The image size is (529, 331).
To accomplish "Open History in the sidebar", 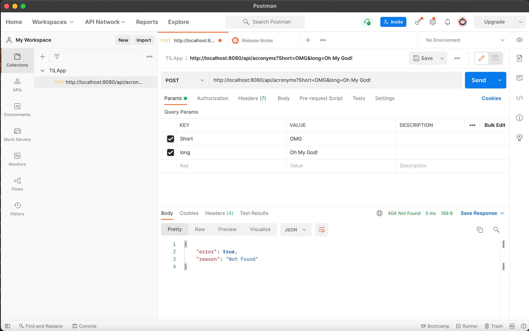I will point(17,209).
